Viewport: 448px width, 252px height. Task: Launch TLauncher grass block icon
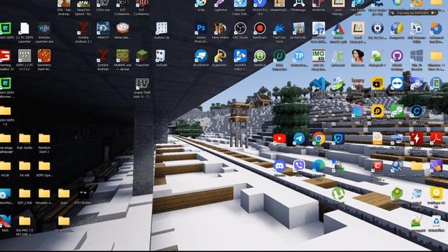pos(142,56)
